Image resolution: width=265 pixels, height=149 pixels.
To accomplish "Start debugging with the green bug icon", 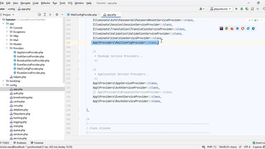I will pos(242,9).
